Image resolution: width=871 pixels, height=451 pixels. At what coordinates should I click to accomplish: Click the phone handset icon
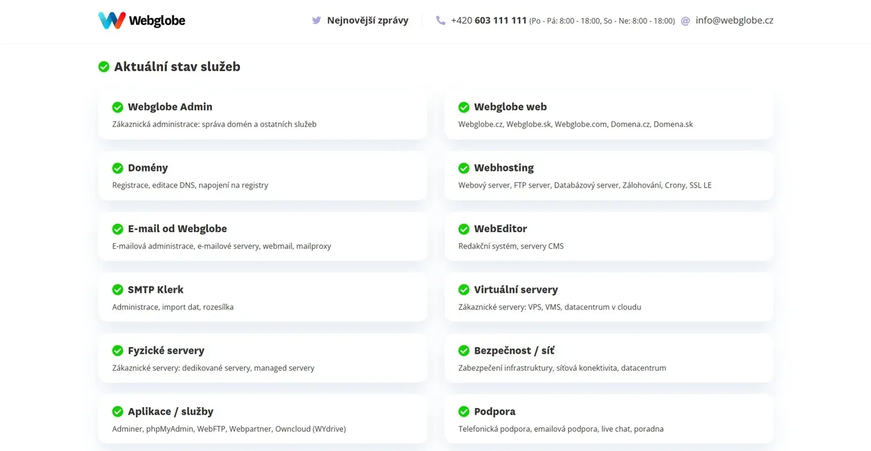(440, 20)
